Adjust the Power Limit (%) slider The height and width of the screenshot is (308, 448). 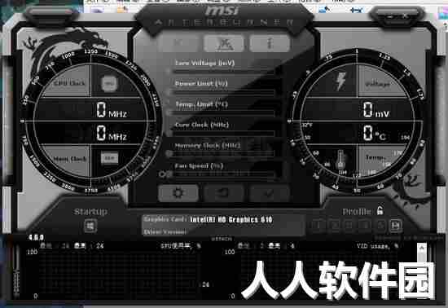point(222,92)
